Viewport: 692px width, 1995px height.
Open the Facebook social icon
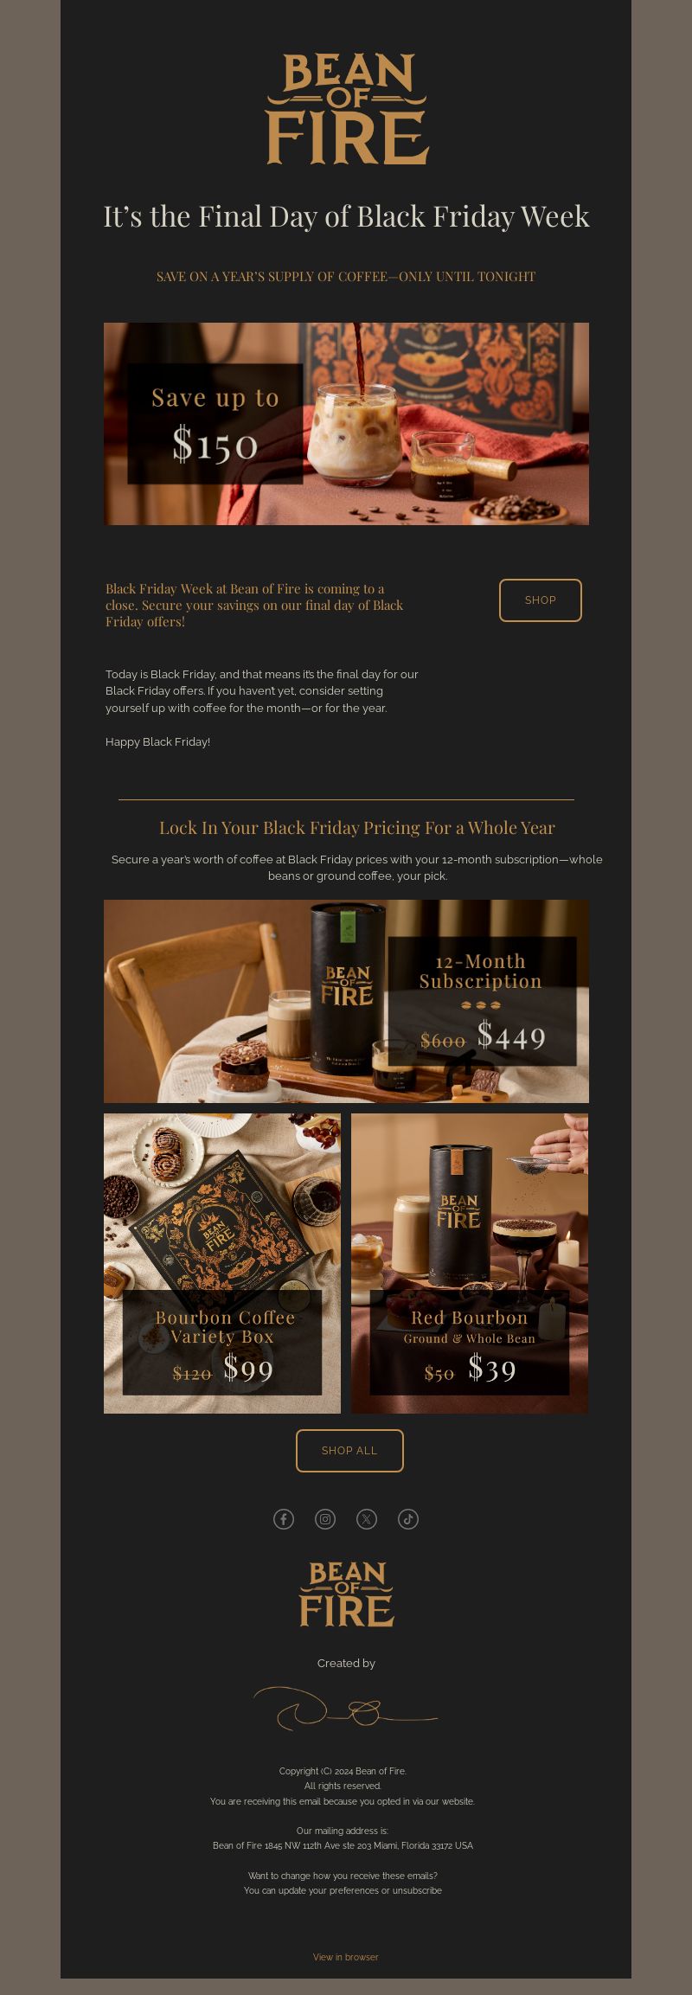(284, 1518)
